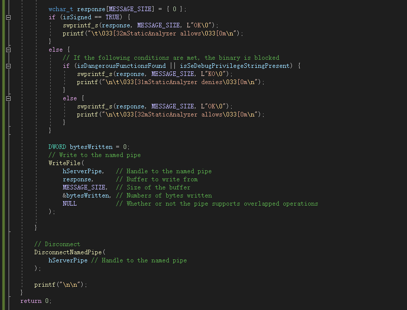Click comment 'the binary is blocked'

pyautogui.click(x=242, y=58)
